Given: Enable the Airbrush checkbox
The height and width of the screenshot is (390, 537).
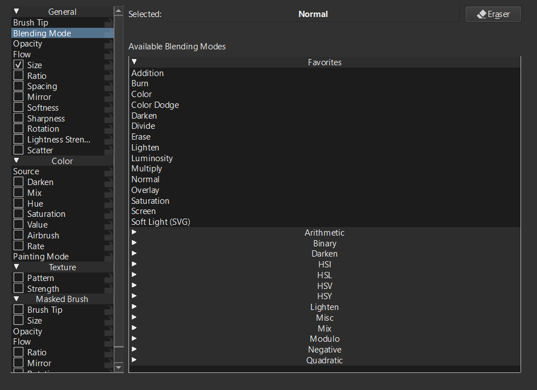Looking at the screenshot, I should pos(19,236).
